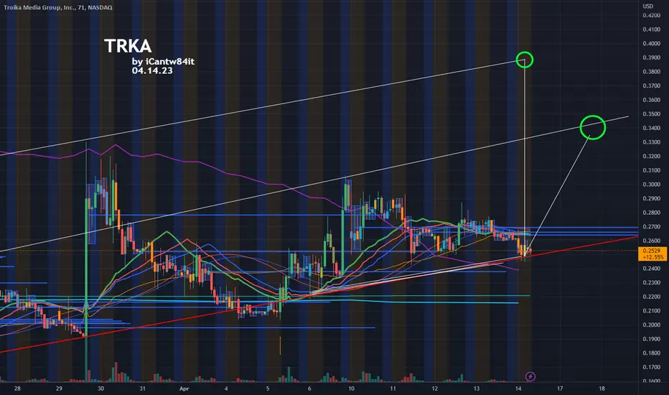Screen dimensions: 669x395
Task: Click the 28 date label on time axis
Action: click(17, 389)
